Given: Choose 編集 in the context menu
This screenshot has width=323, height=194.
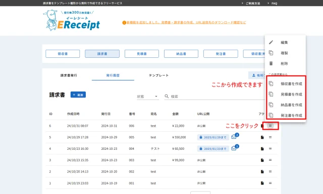Looking at the screenshot, I should tap(285, 42).
